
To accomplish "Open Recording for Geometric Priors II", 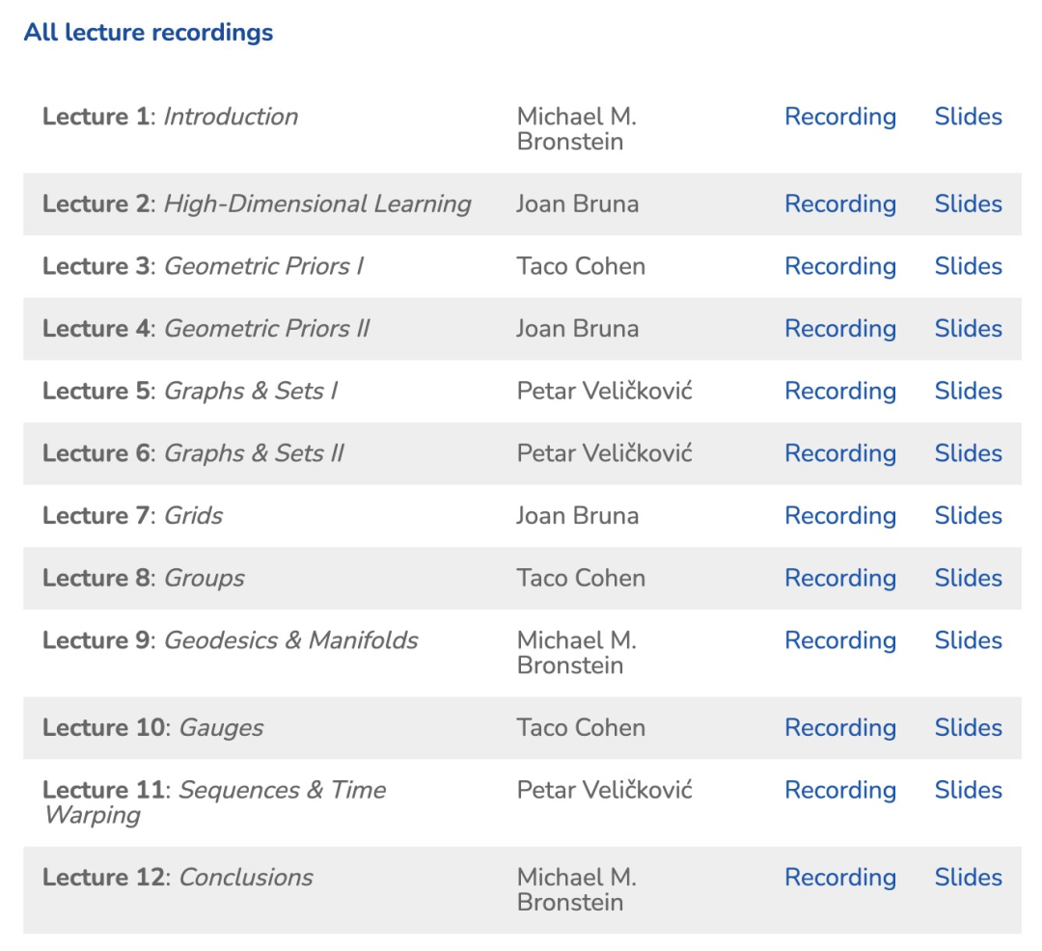I will [839, 329].
